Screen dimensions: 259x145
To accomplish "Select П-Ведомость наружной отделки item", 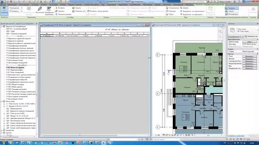I will (x=19, y=39).
